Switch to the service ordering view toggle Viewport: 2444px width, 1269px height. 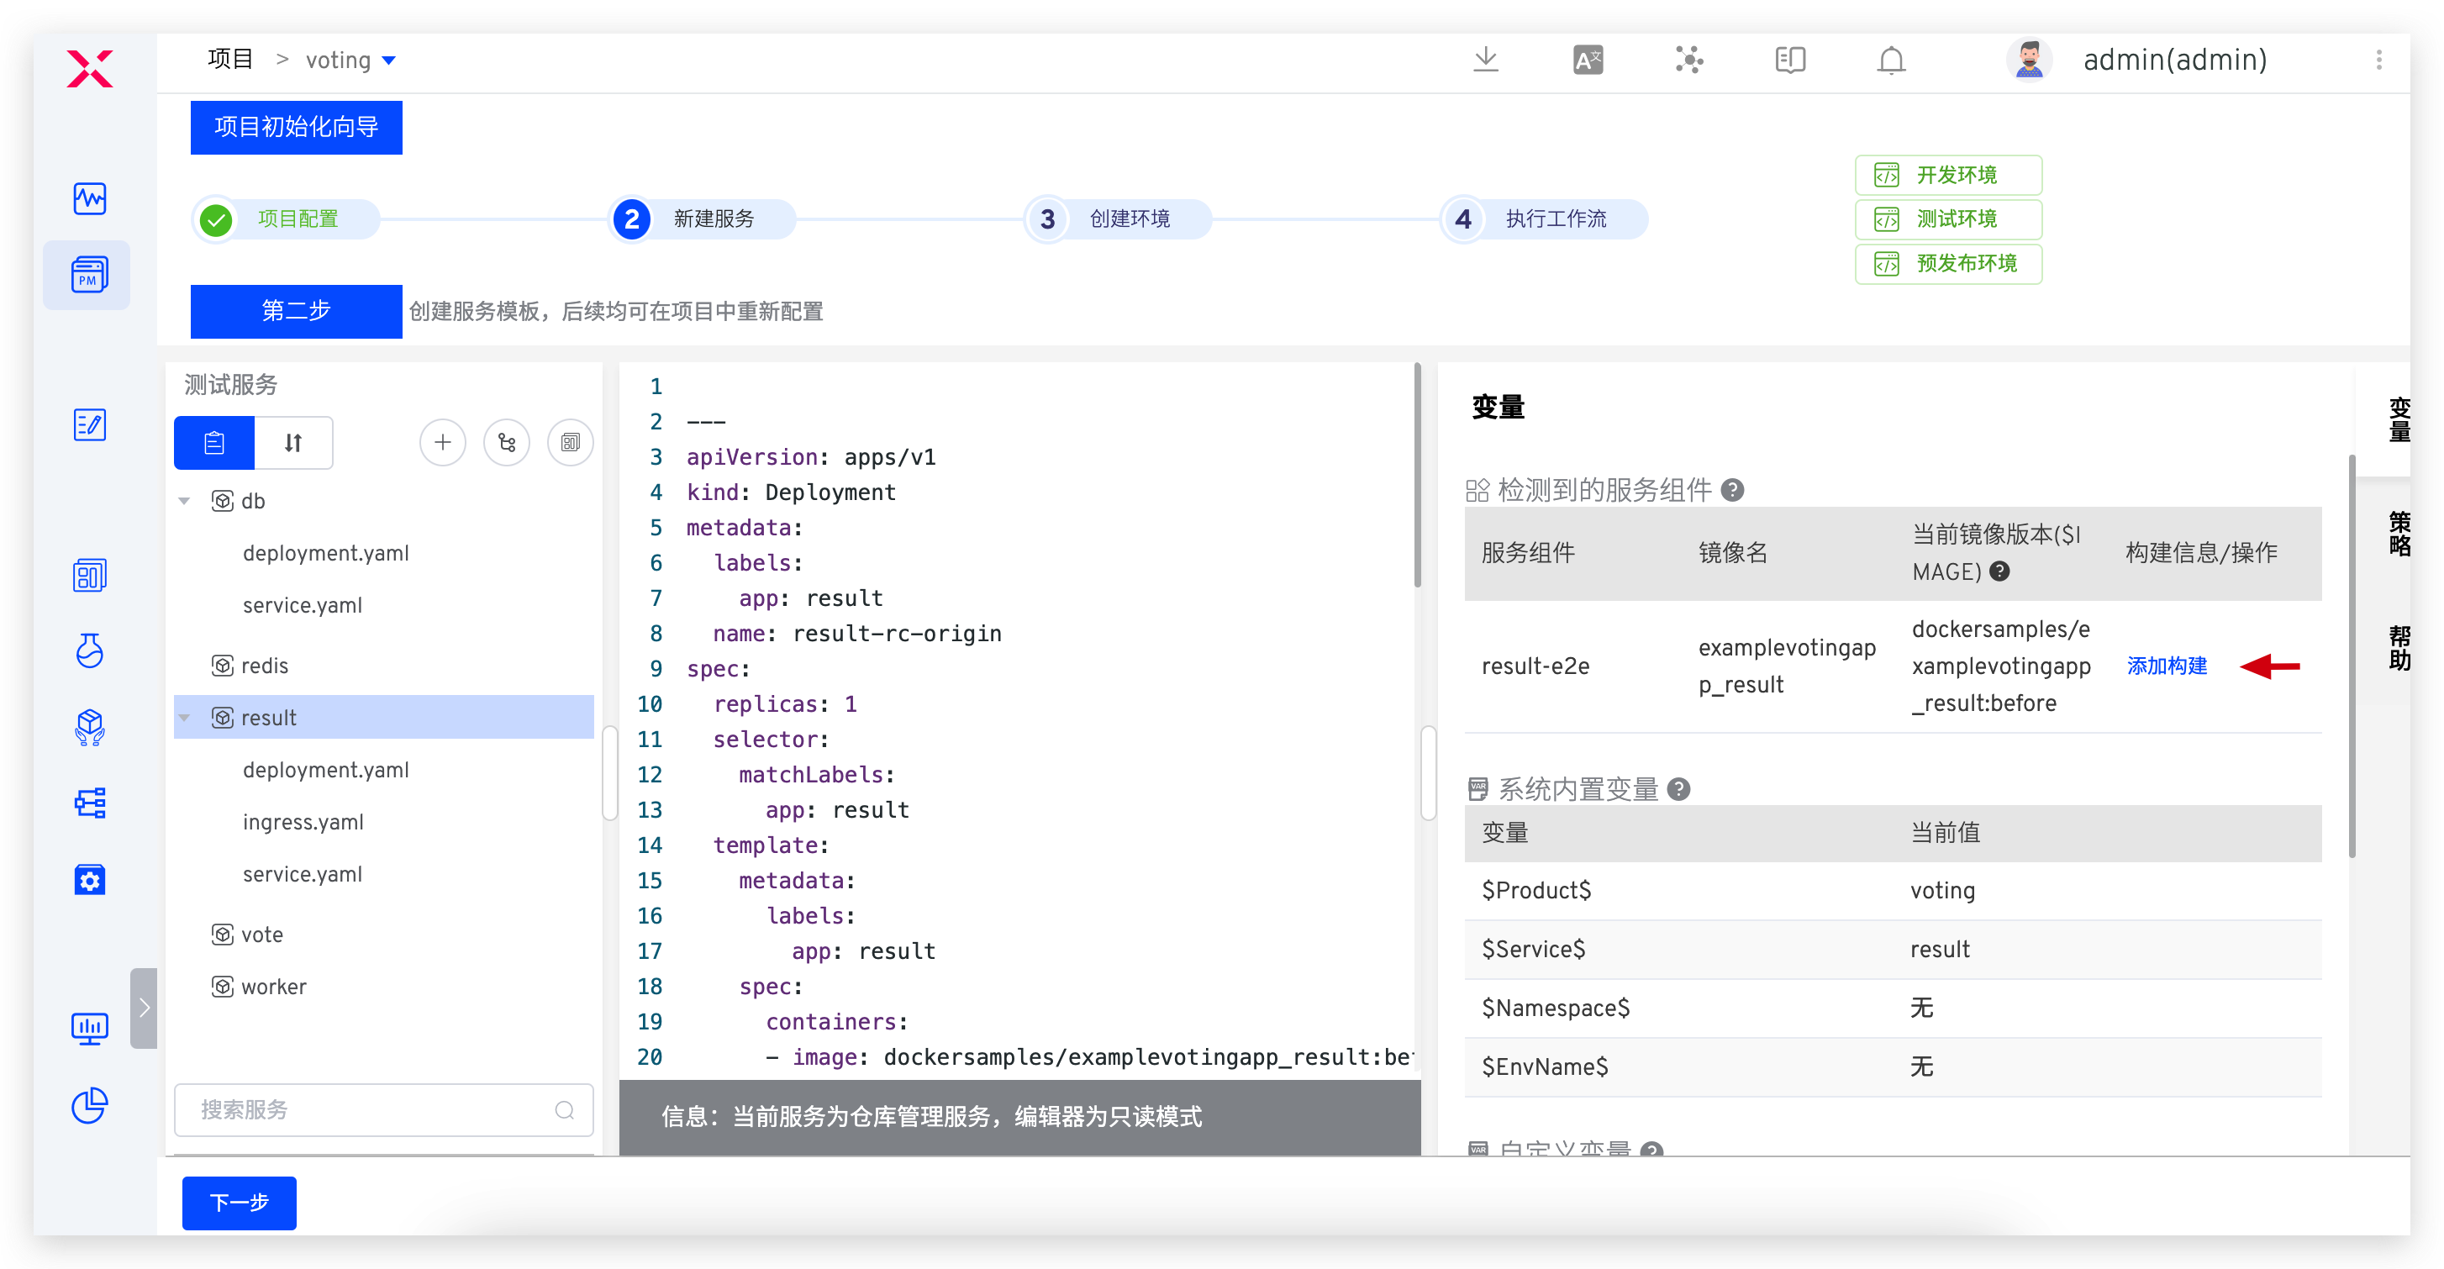(293, 442)
